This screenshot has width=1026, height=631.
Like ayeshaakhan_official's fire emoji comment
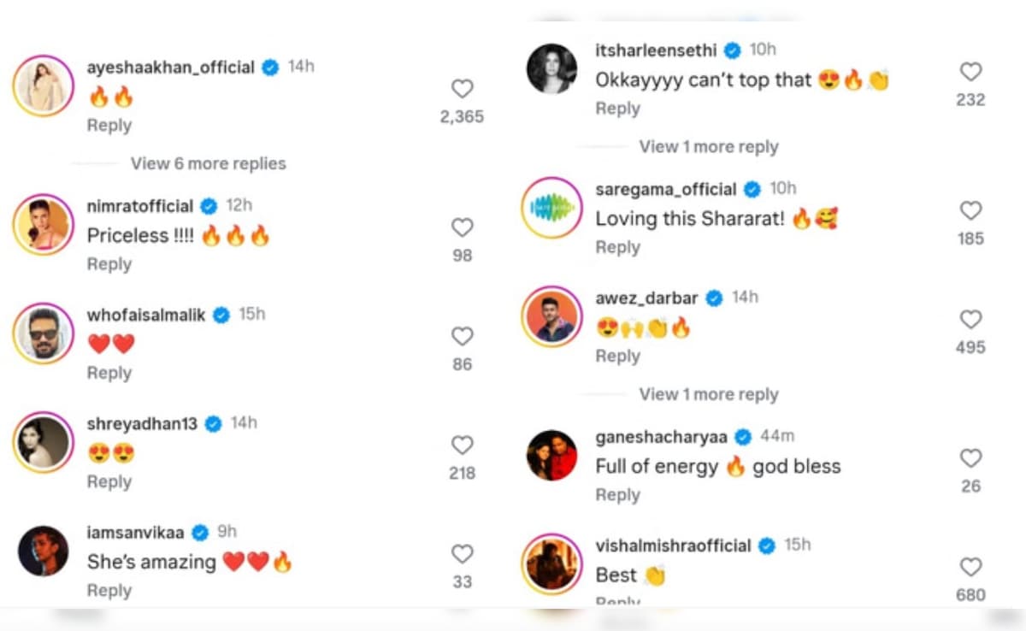462,89
